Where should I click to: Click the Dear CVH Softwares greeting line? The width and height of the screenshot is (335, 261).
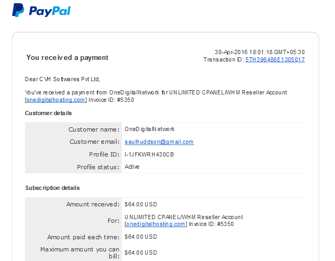click(63, 79)
